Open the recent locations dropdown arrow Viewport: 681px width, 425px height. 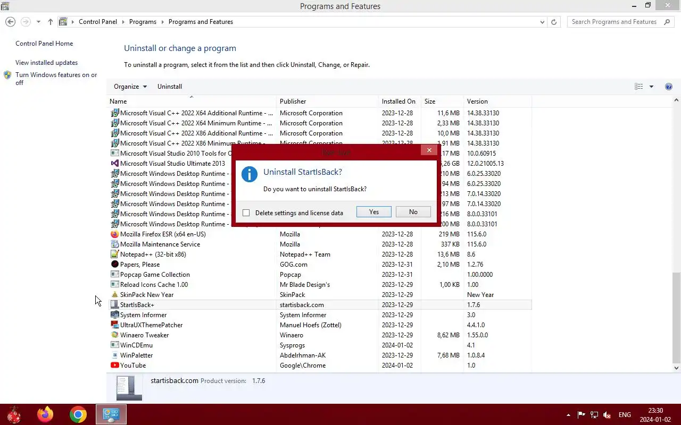point(38,22)
